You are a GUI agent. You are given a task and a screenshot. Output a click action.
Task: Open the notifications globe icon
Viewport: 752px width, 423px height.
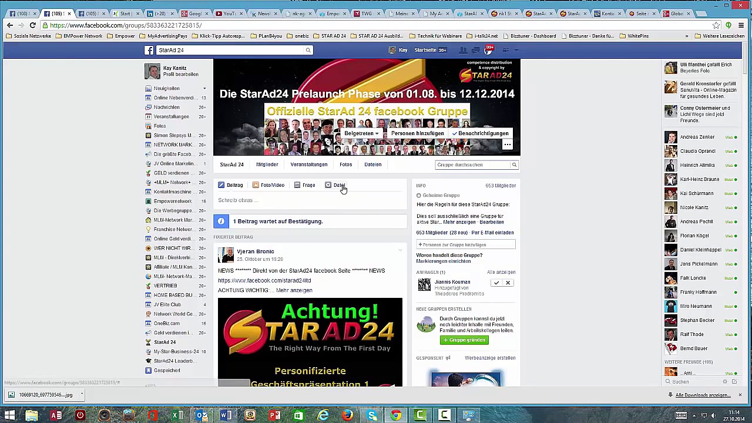[488, 51]
